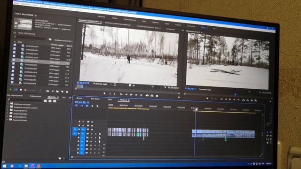Open the Find icon in the Project panel
Viewport: 301px width, 169px height.
coord(53,91)
